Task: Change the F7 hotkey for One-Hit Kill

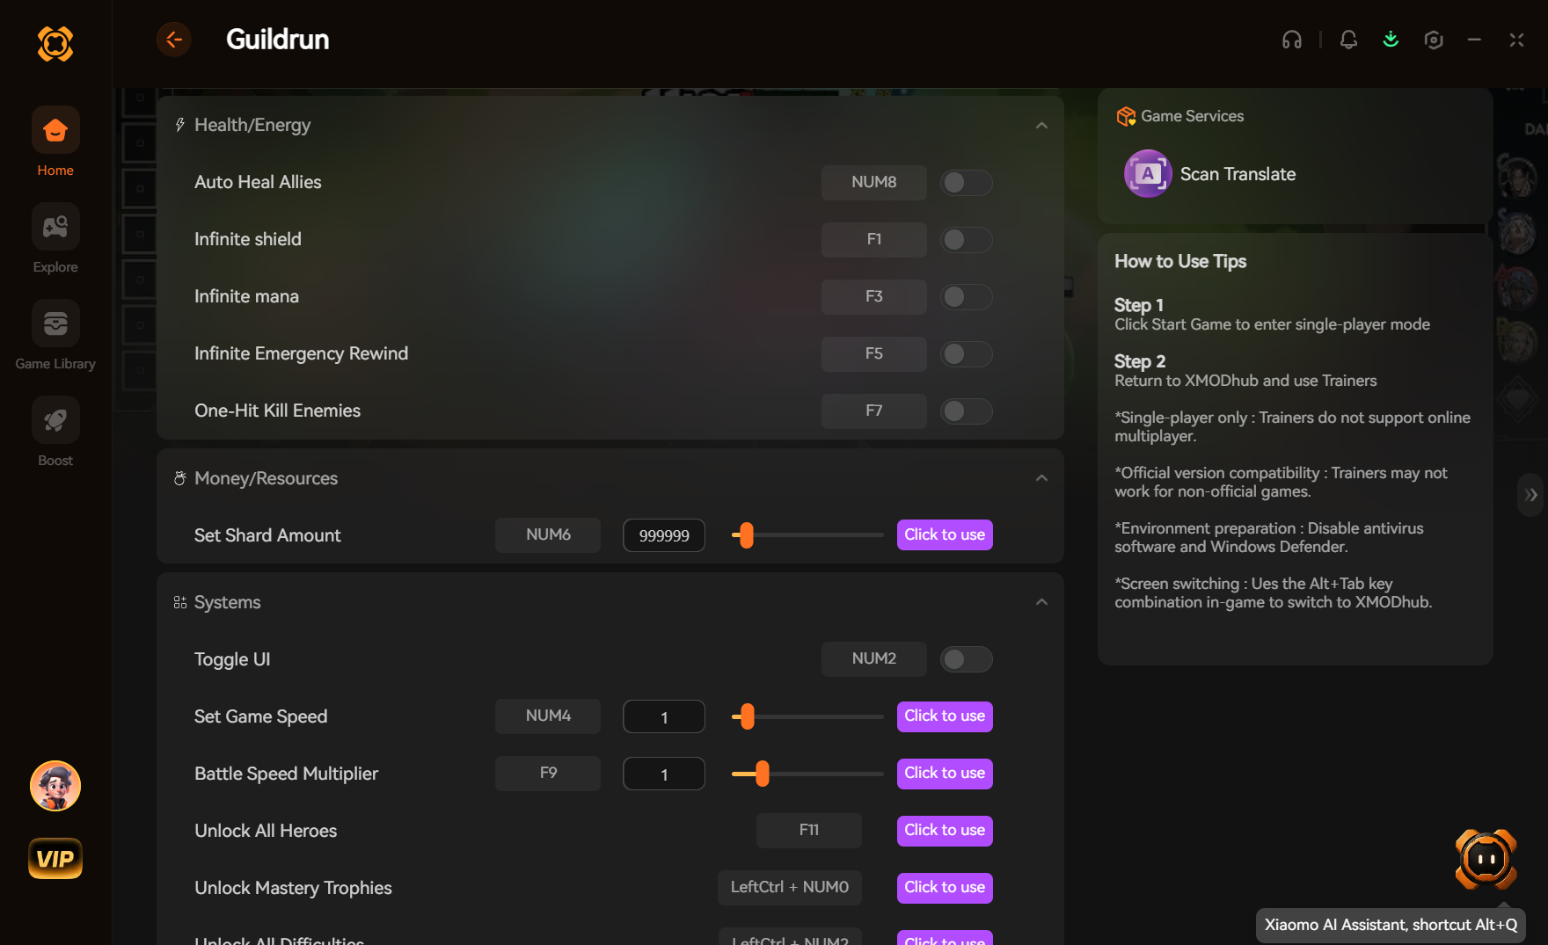Action: [873, 411]
